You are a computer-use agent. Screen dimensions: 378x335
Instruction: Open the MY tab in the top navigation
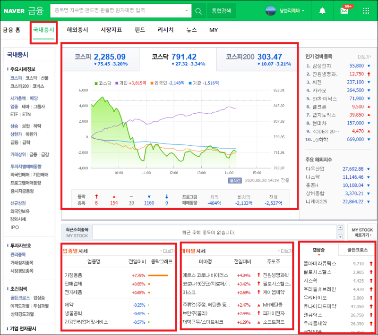coord(214,30)
